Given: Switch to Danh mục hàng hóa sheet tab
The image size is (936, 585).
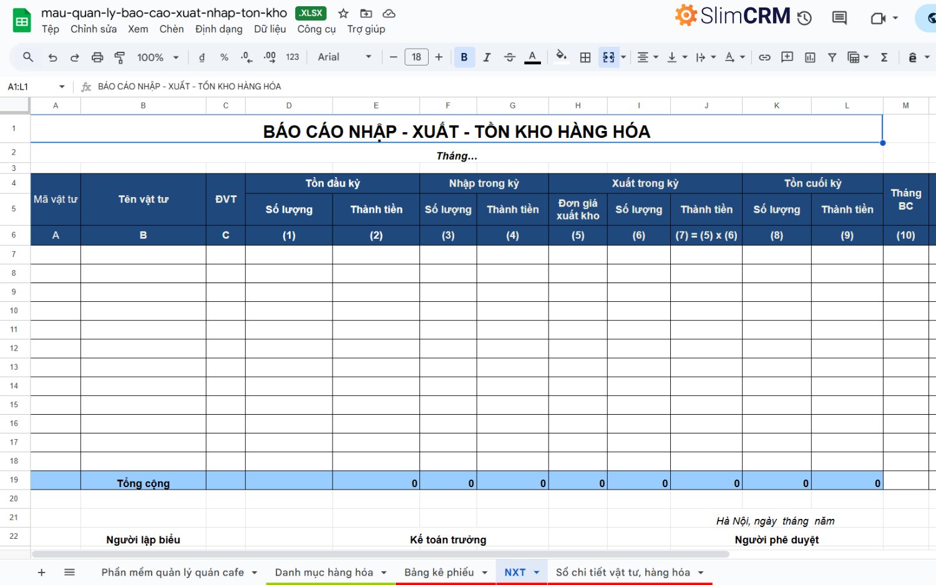Looking at the screenshot, I should tap(323, 573).
